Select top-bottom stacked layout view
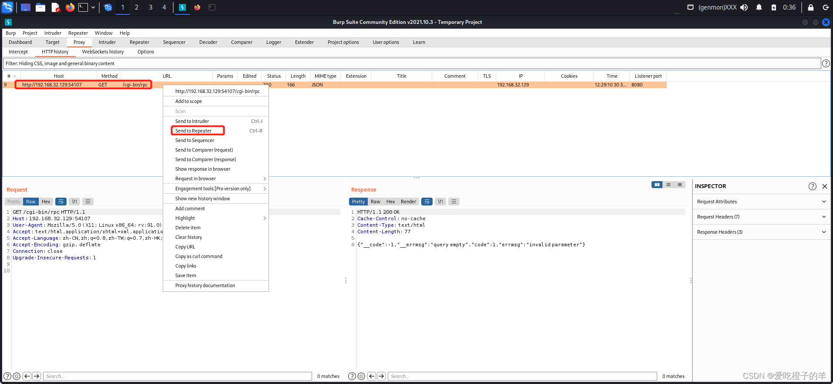The width and height of the screenshot is (833, 384). 668,185
